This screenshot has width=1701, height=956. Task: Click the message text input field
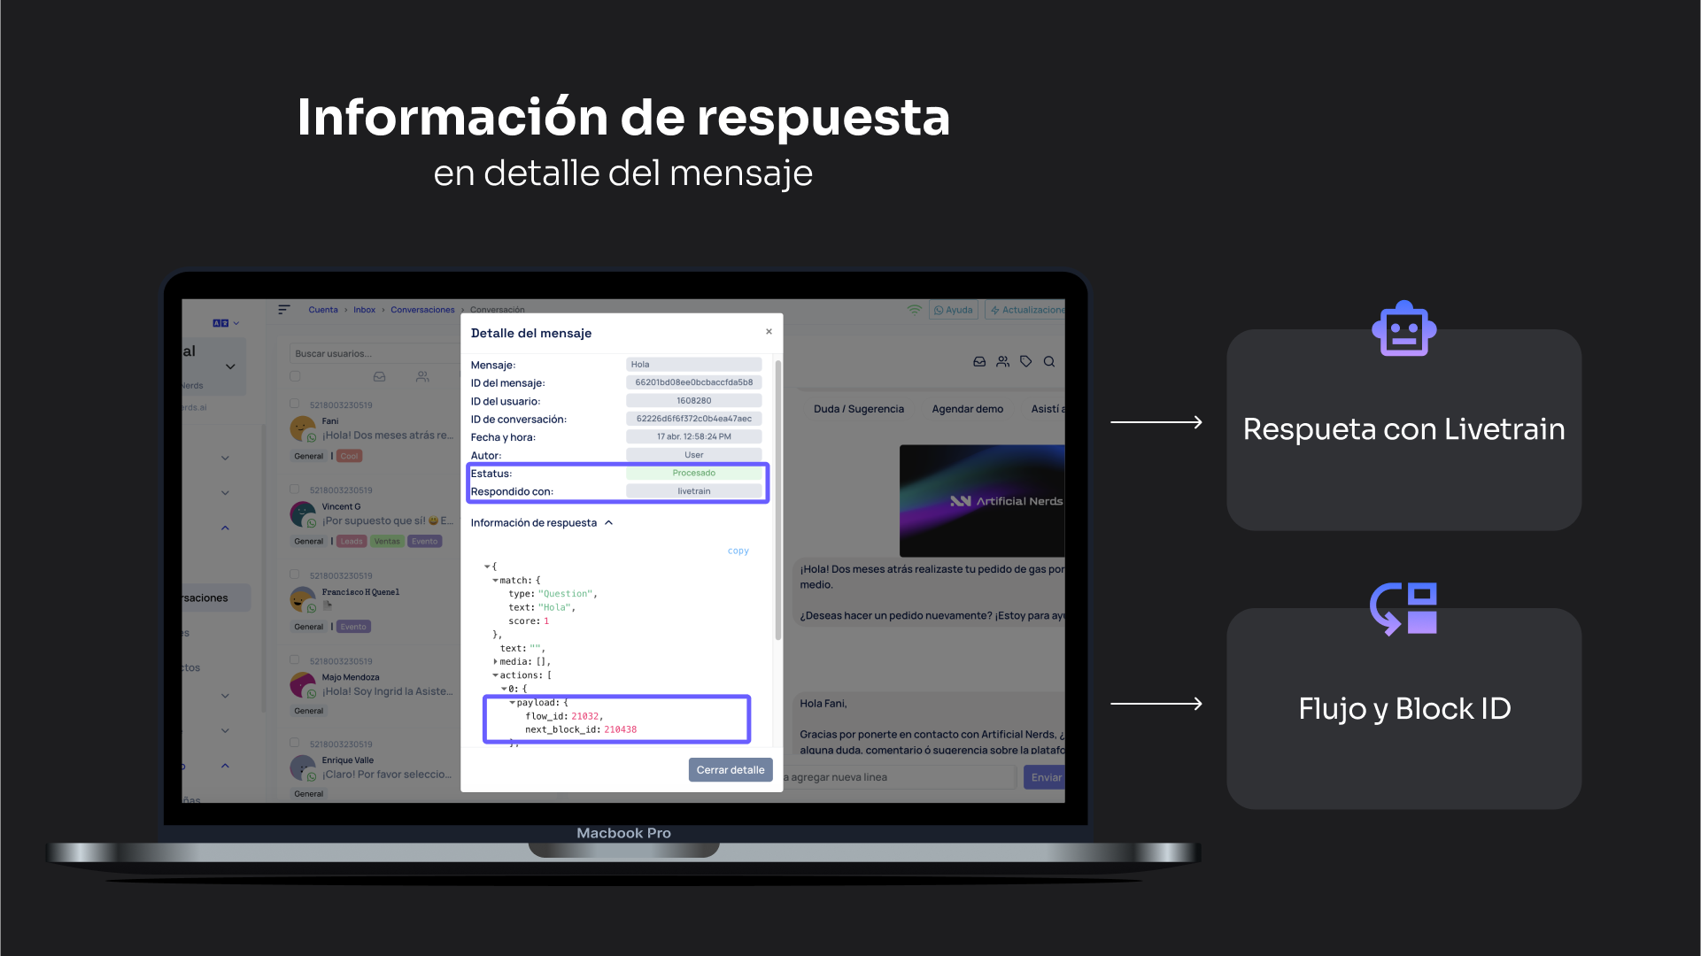tap(900, 776)
